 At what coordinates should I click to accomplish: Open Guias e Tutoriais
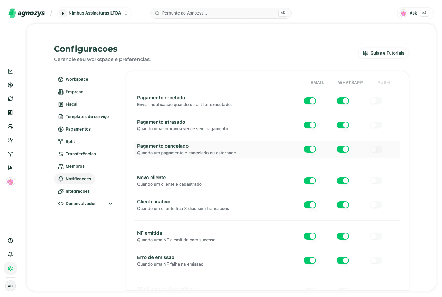[x=384, y=53]
